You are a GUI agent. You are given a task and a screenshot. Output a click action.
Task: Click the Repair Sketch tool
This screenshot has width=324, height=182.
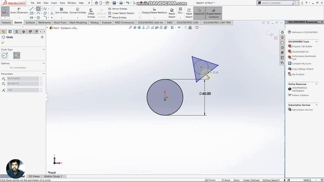click(x=172, y=13)
